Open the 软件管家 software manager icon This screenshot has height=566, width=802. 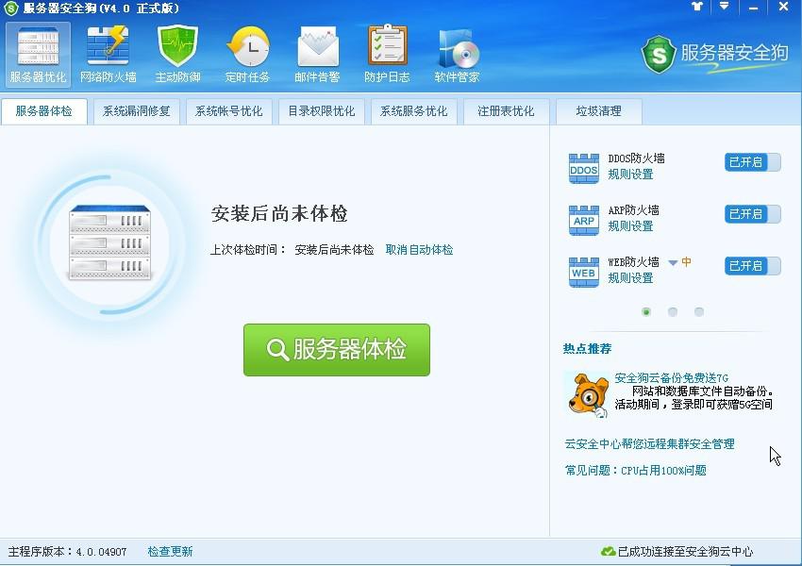[457, 54]
